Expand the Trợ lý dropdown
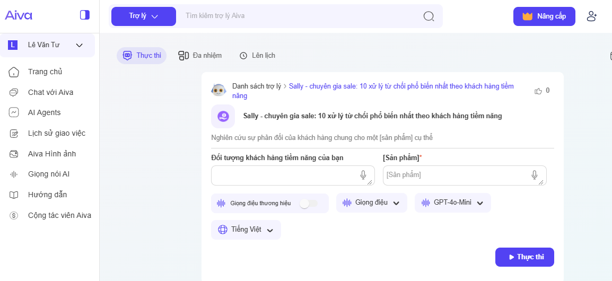 143,16
